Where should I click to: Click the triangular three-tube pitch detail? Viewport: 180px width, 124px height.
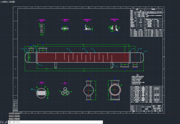[65, 92]
